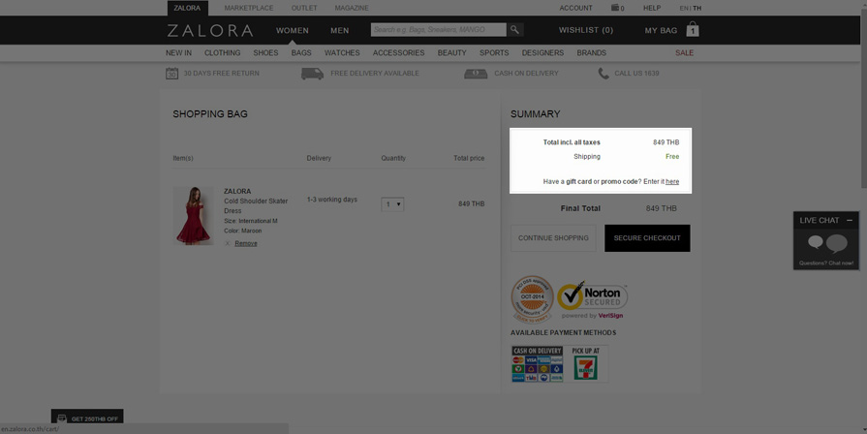This screenshot has height=434, width=867.
Task: Select the Men section
Action: point(339,30)
